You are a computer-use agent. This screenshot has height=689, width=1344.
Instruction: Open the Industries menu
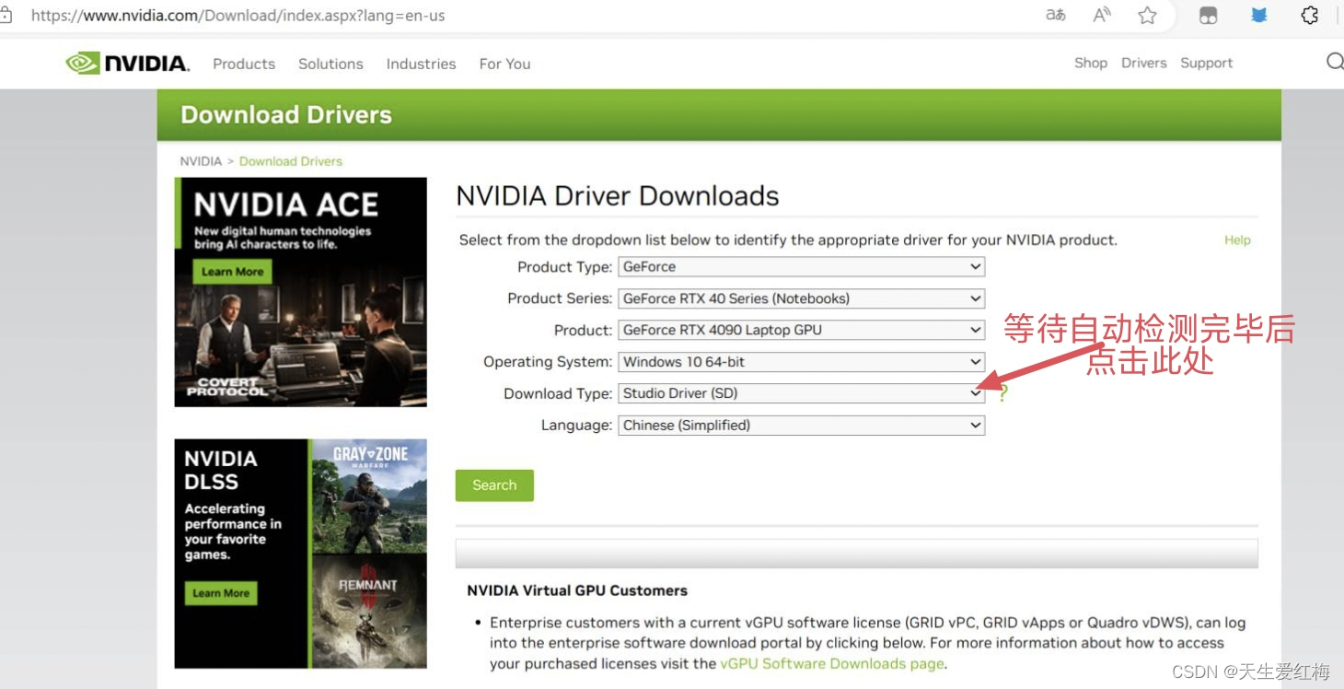(x=421, y=64)
